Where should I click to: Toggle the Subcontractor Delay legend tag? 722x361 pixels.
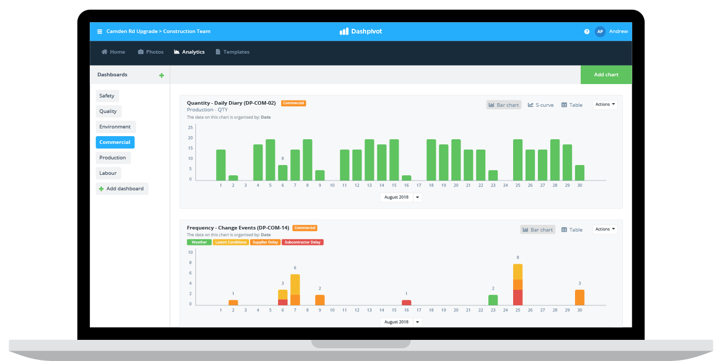(x=303, y=242)
